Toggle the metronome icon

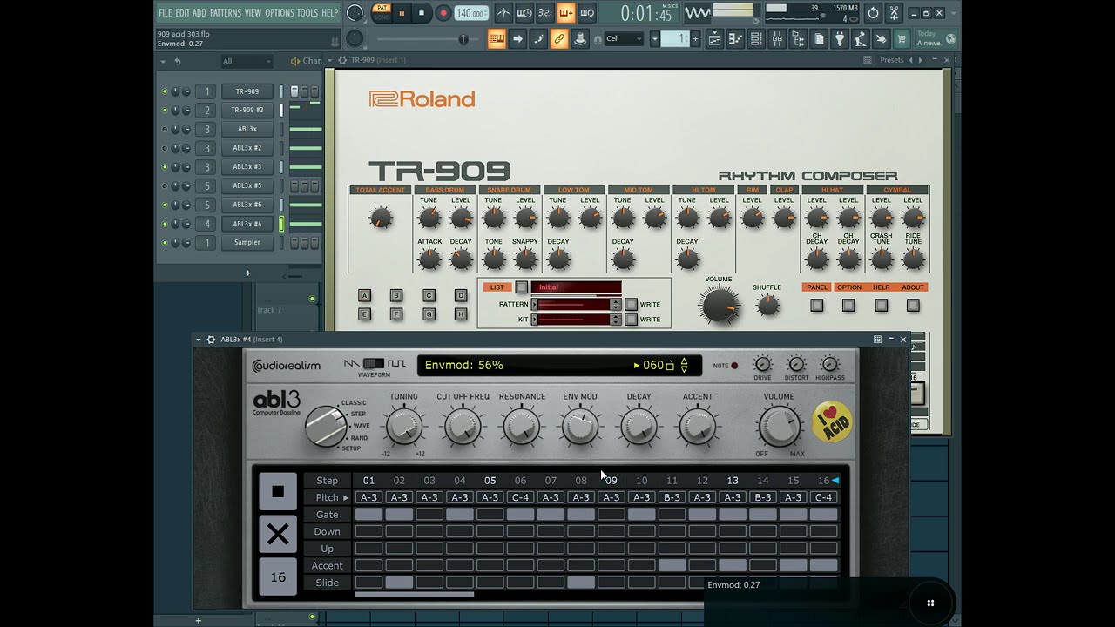[503, 13]
